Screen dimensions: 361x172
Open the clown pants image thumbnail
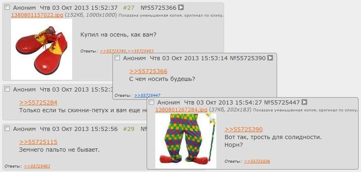tap(186, 141)
